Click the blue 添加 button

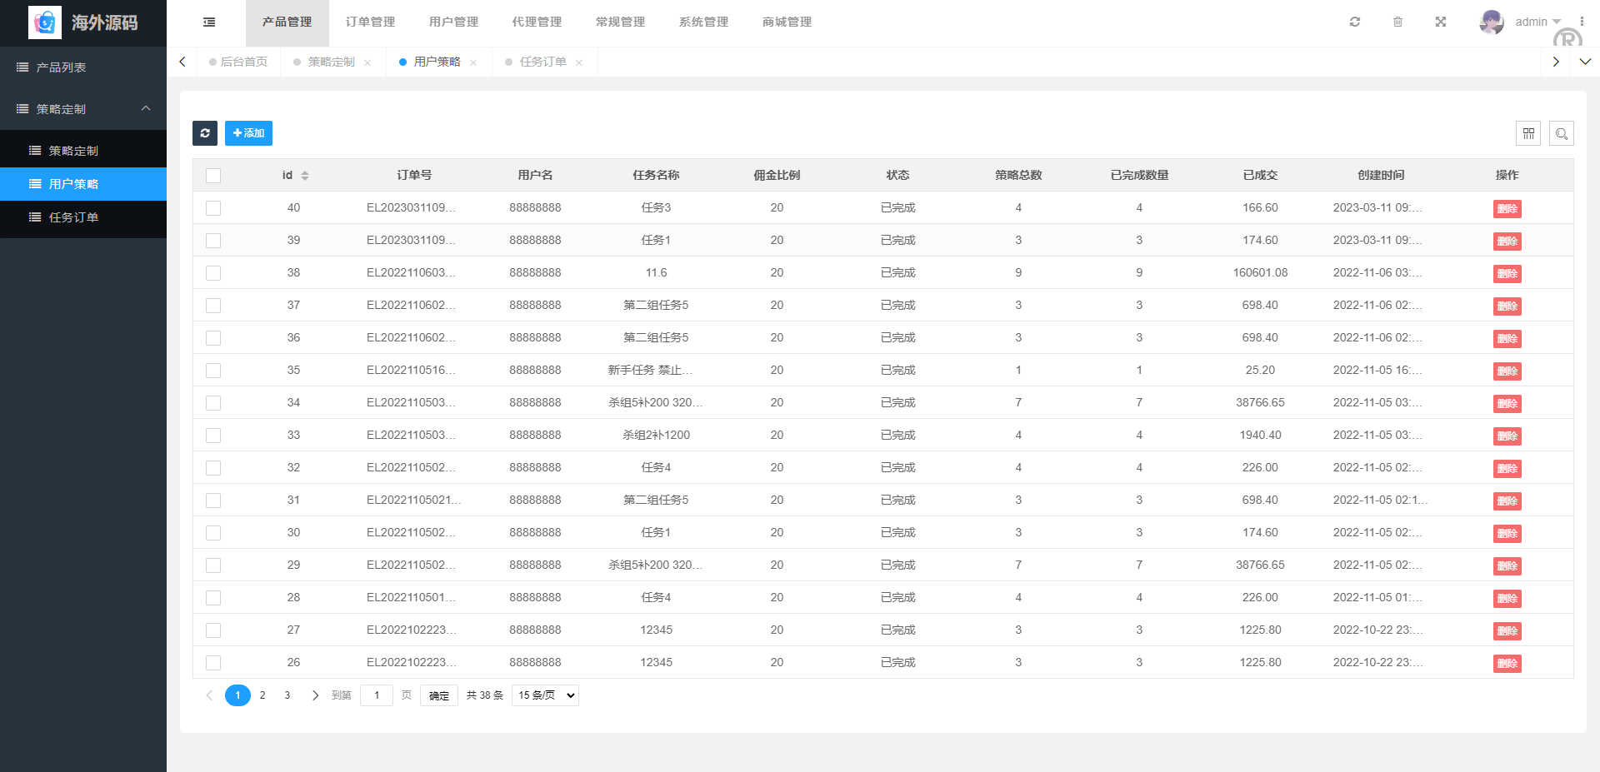point(248,133)
